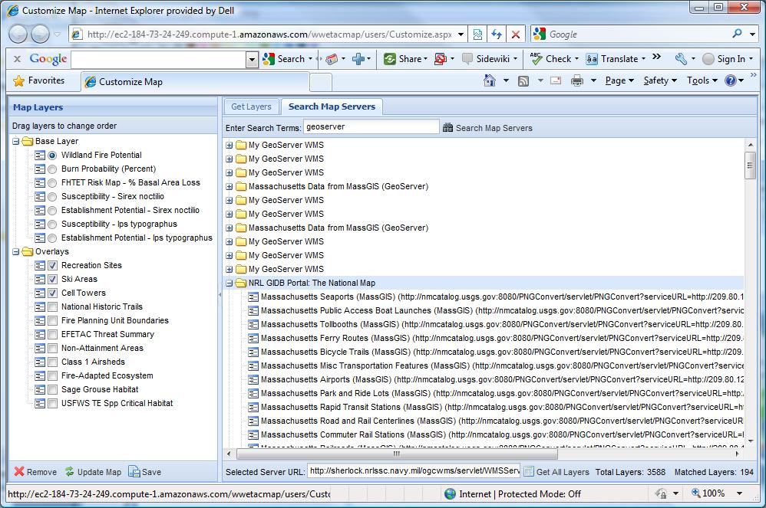
Task: Select Susceptibility - Sirex noctilio radio
Action: click(52, 197)
